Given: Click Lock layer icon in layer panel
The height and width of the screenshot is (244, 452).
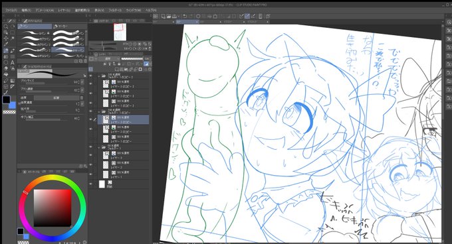Looking at the screenshot, I should coord(119,64).
